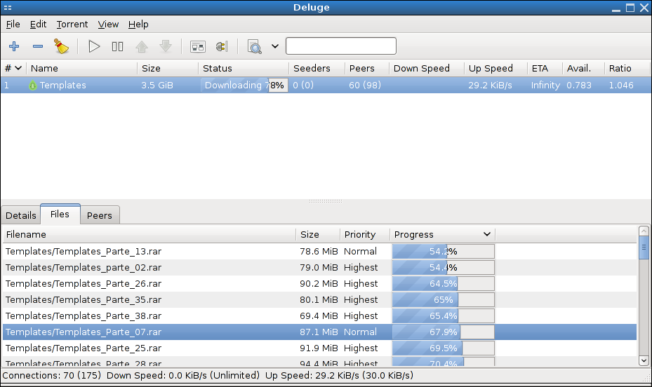Screen dimensions: 652x387
Task: Click the magnifier search icon
Action: pos(254,47)
